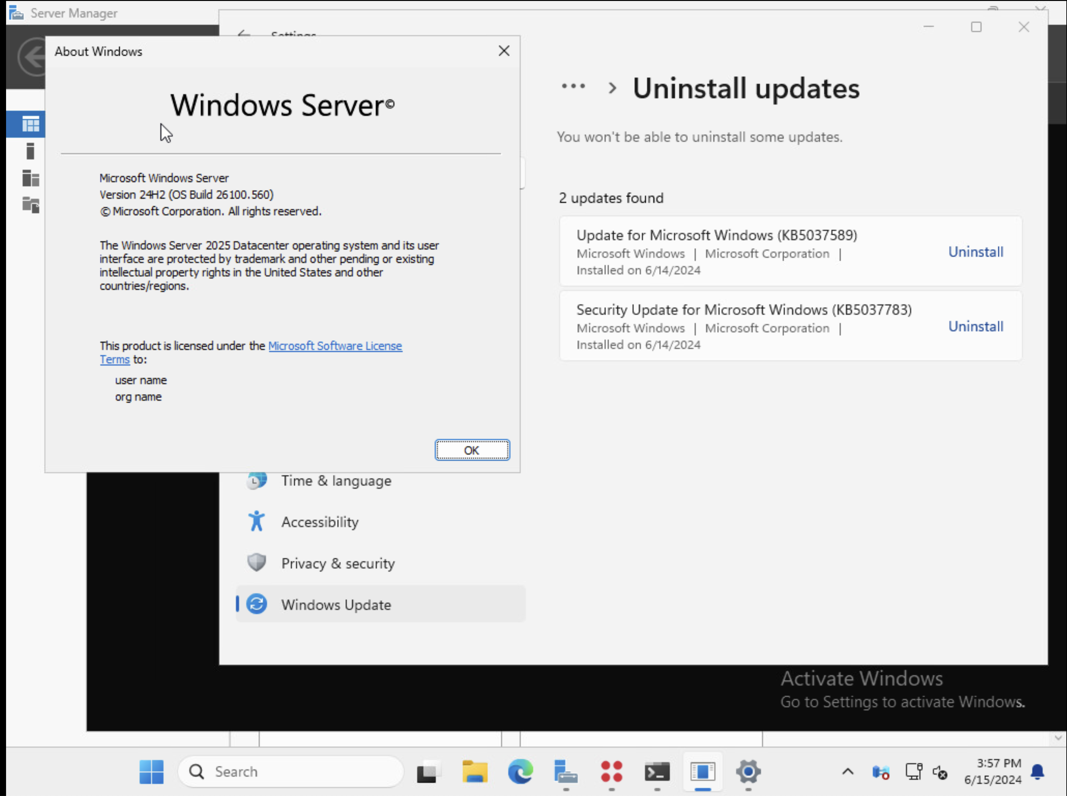1067x796 pixels.
Task: Open Microsoft Edge from the taskbar
Action: point(520,772)
